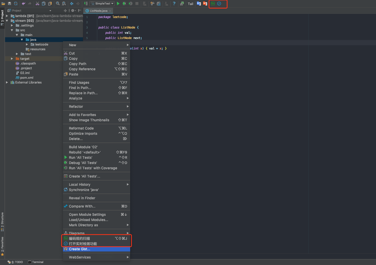Screen dimensions: 376x265
Task: Click the Save All floppy disk icon
Action: [9, 3]
